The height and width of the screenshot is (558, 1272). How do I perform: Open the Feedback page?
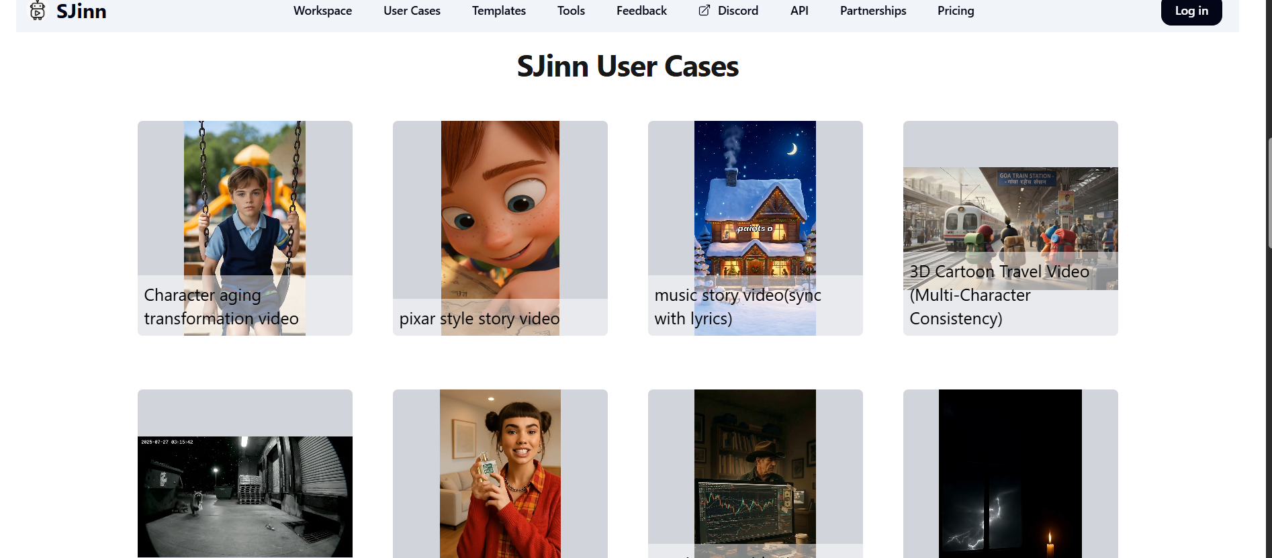click(x=641, y=11)
